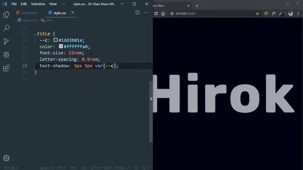
Task: Close the style.css editor tab
Action: [x=72, y=13]
